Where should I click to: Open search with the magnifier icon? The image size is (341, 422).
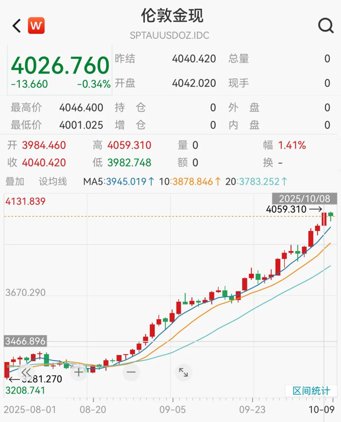(325, 26)
